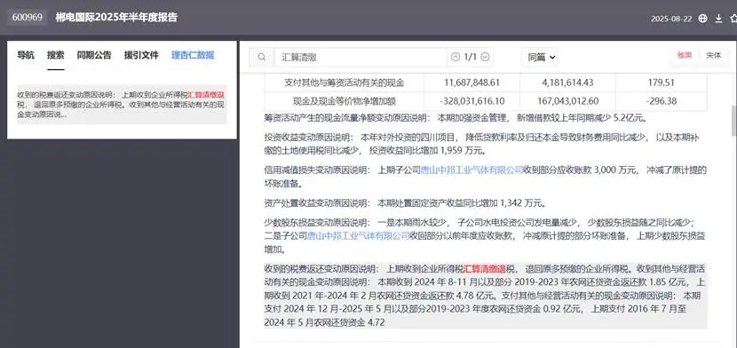737x348 pixels.
Task: Click 唐山中邦工业气体有限公司 link in 少数股东损益 paragraph
Action: point(358,236)
